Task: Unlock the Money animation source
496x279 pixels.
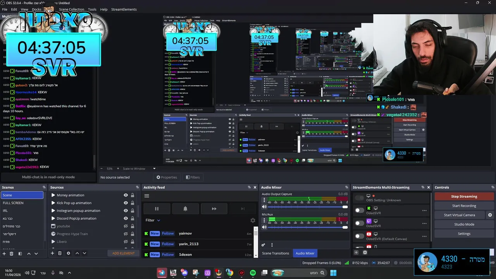Action: pos(133,195)
